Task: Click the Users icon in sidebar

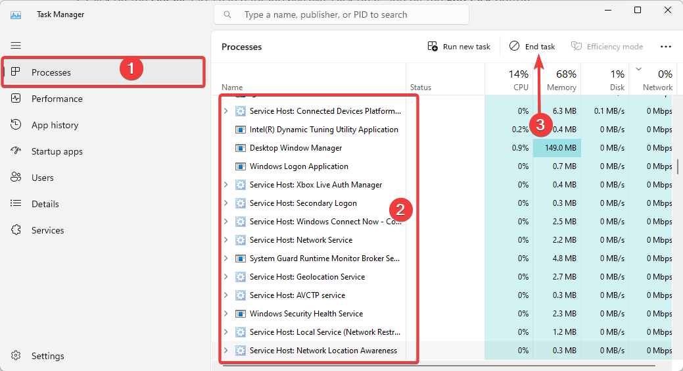Action: click(x=16, y=178)
